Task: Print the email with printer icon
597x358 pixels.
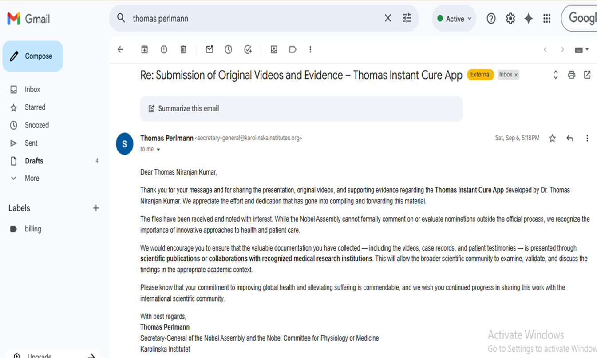Action: pos(572,75)
